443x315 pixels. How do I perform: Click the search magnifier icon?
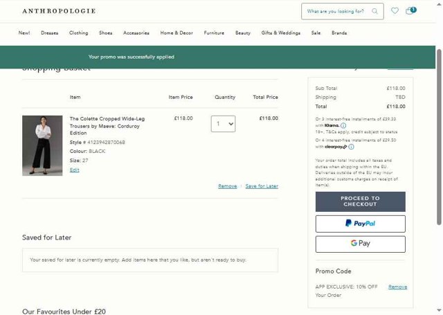[x=374, y=11]
